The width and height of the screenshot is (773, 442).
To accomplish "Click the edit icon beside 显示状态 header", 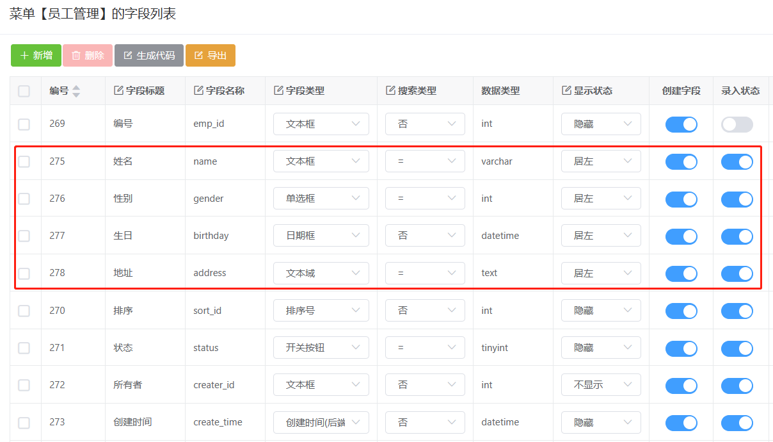I will point(566,91).
